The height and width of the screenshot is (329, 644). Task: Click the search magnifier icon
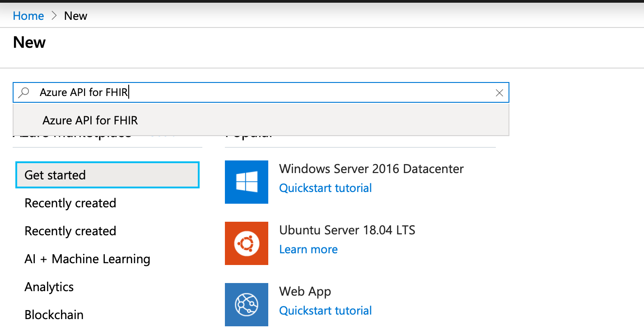point(23,92)
